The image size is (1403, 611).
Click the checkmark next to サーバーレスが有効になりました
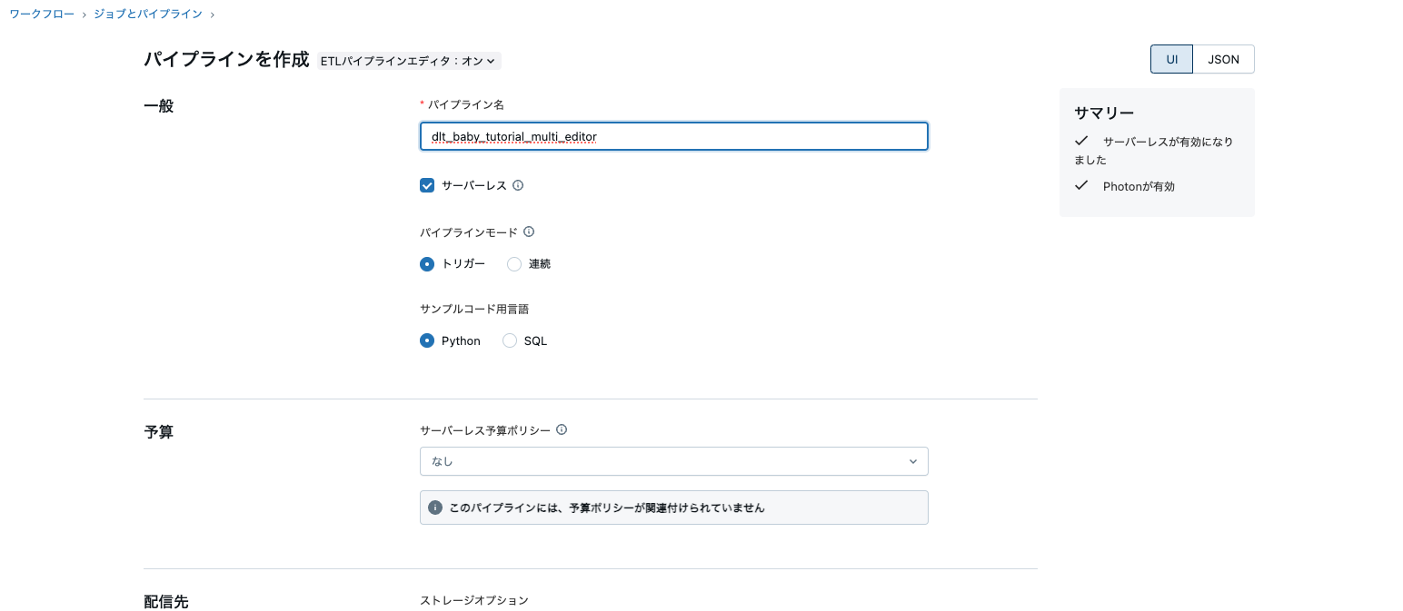click(1081, 141)
